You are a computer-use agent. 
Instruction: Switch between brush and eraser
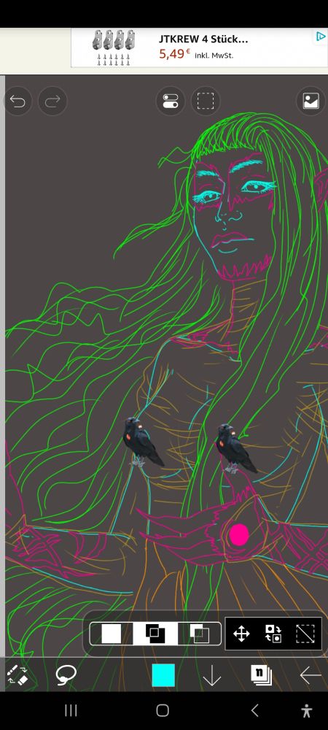[x=17, y=675]
